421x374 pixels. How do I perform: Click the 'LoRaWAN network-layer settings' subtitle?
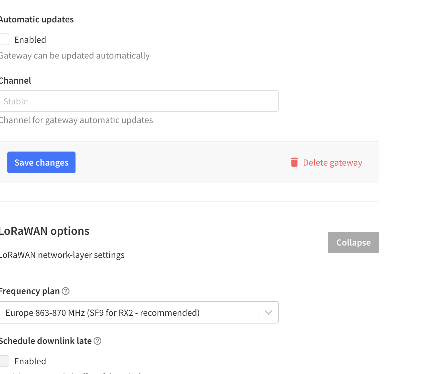point(62,255)
